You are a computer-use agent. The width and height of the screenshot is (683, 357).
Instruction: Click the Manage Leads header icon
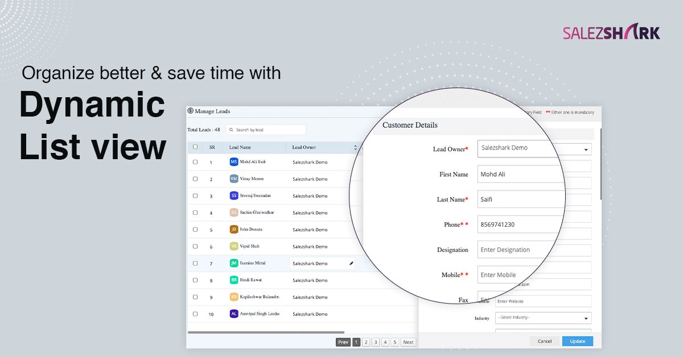tap(191, 111)
